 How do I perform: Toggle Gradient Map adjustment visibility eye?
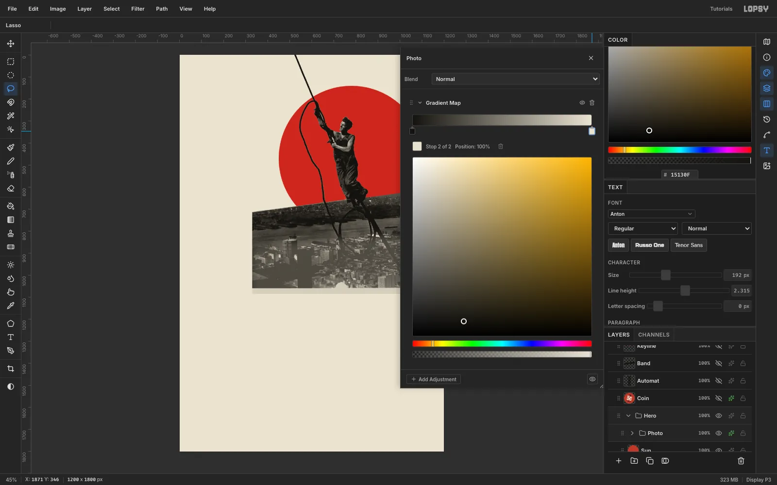click(582, 103)
